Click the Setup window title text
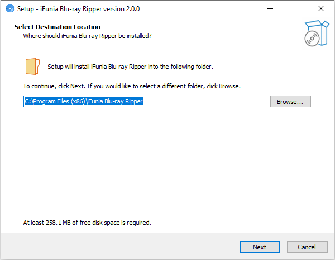The image size is (335, 260). click(77, 8)
